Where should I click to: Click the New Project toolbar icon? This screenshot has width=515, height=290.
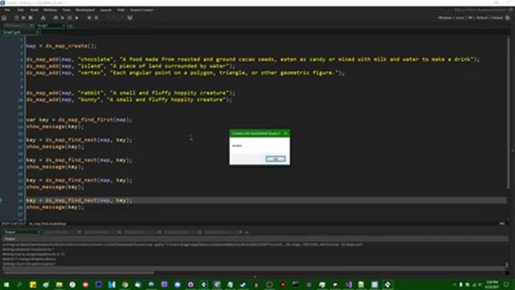pos(16,18)
